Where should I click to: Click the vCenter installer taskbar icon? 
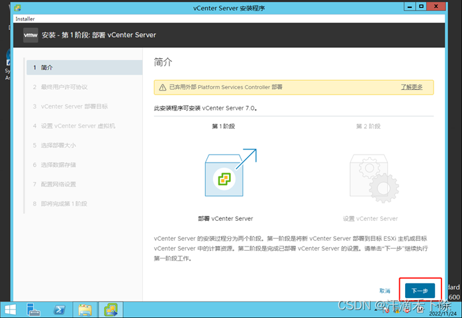111,310
